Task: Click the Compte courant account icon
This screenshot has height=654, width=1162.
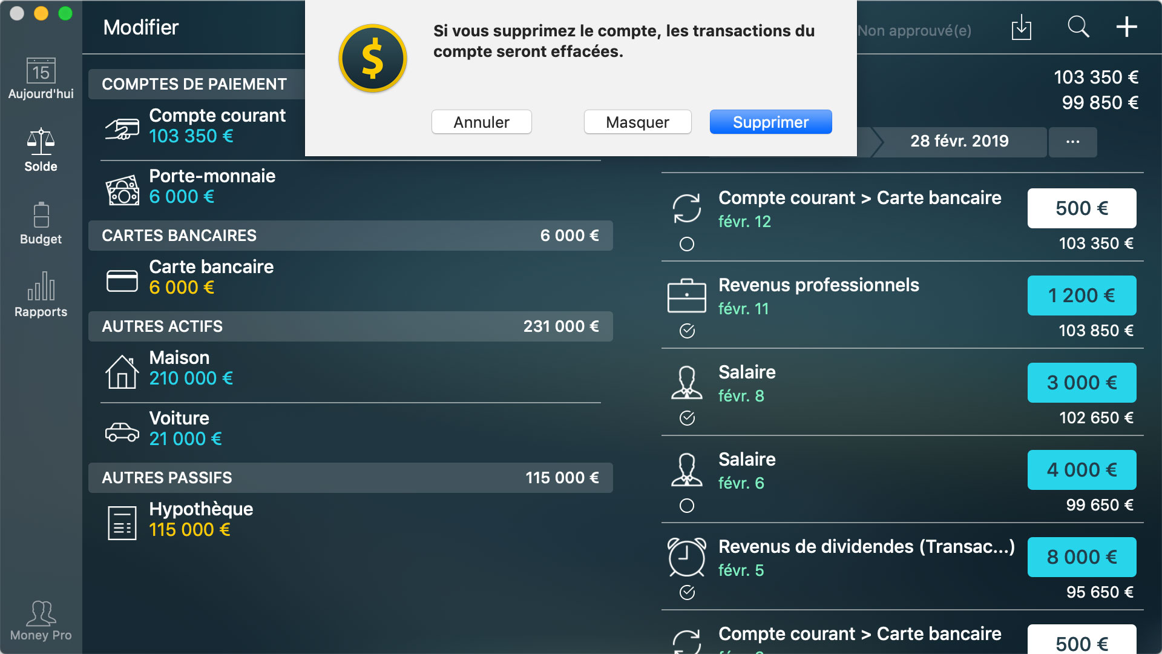Action: coord(121,127)
